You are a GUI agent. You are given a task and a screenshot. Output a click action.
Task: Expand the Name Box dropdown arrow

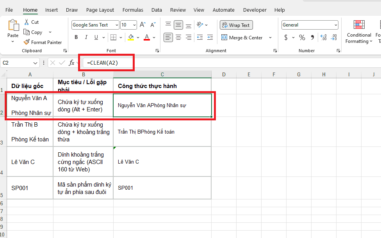tap(35, 63)
